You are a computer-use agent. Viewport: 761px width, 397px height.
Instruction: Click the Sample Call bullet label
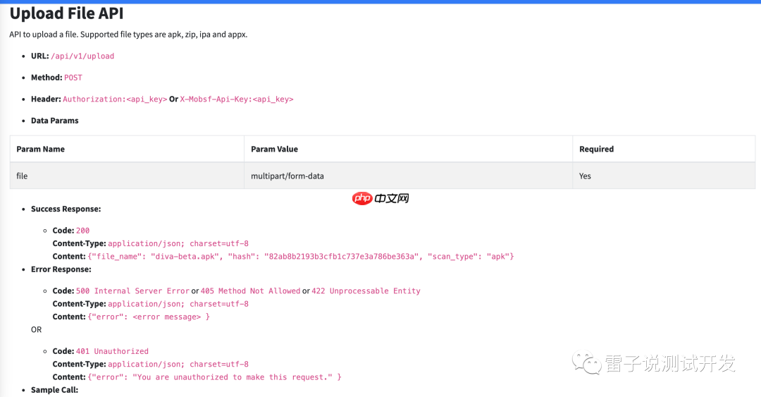click(x=54, y=390)
